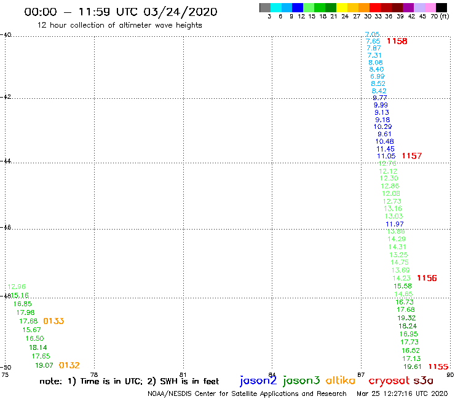Image resolution: width=455 pixels, height=399 pixels.
Task: Click the wave height value 10.29
Action: 382,127
